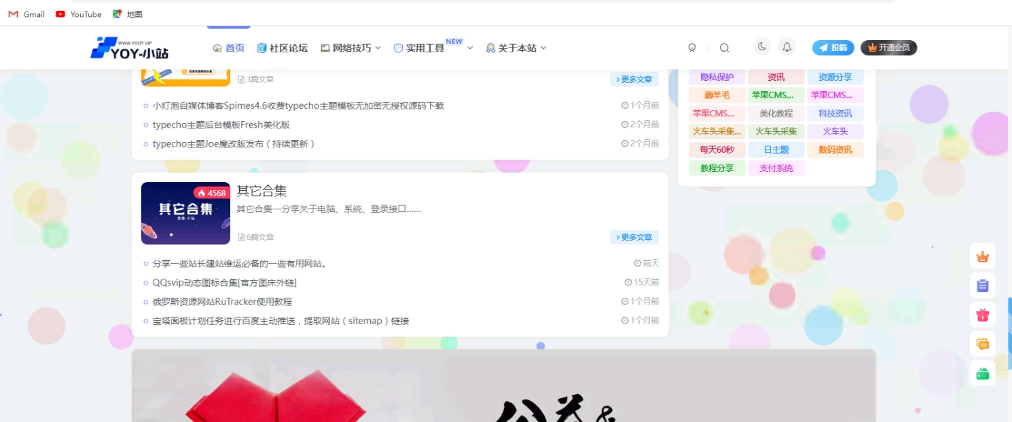This screenshot has width=1012, height=422.
Task: Open the search magnifier in the header
Action: pos(724,48)
